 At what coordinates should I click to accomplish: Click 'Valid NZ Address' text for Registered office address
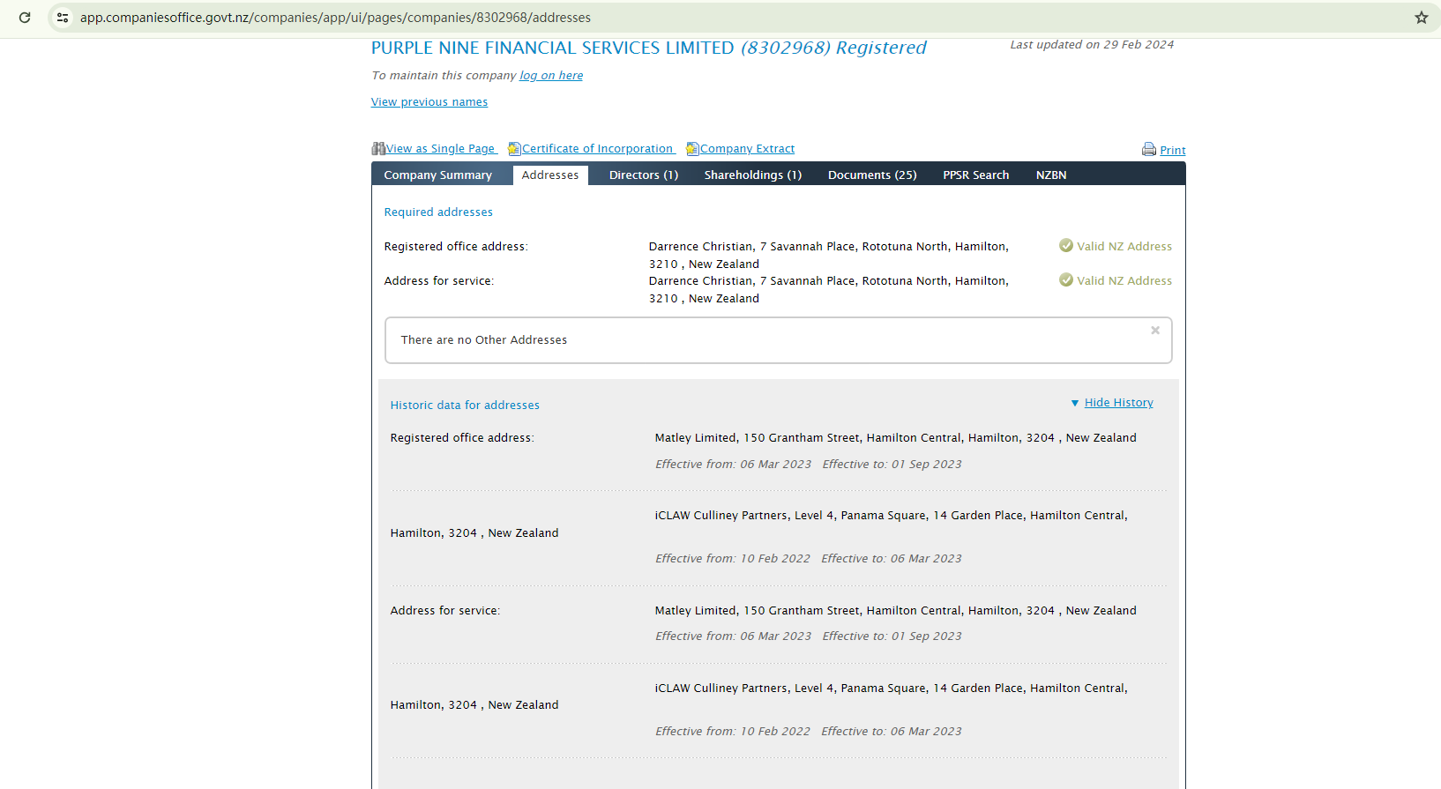1124,247
